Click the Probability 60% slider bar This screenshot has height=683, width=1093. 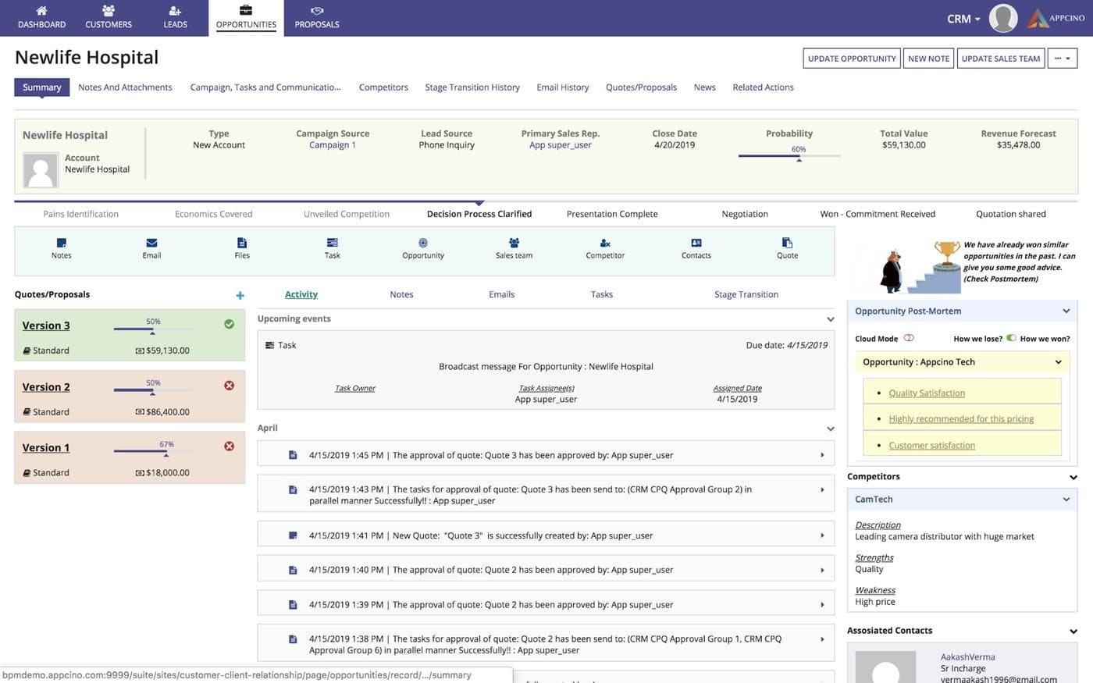(789, 155)
